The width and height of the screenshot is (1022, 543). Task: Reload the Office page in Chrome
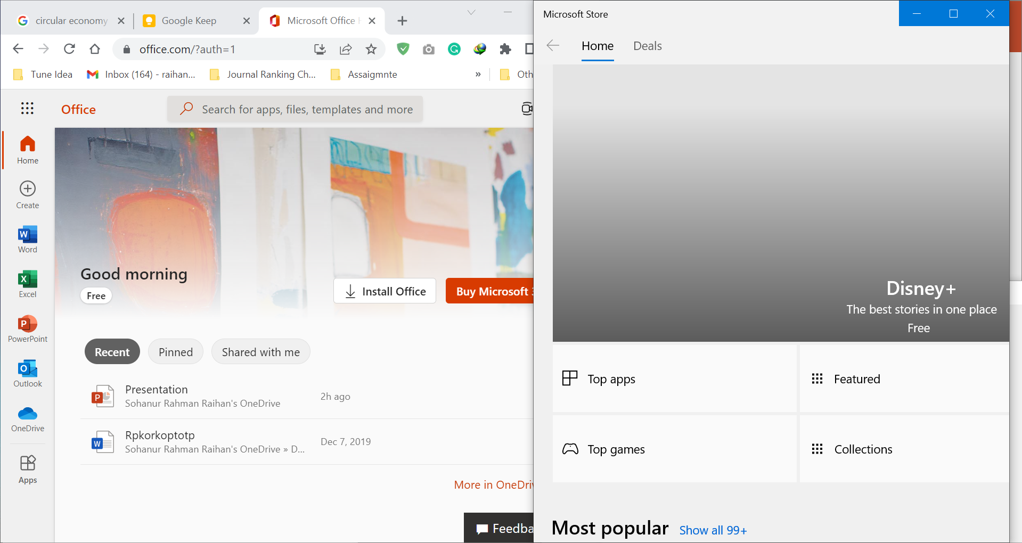(x=69, y=49)
